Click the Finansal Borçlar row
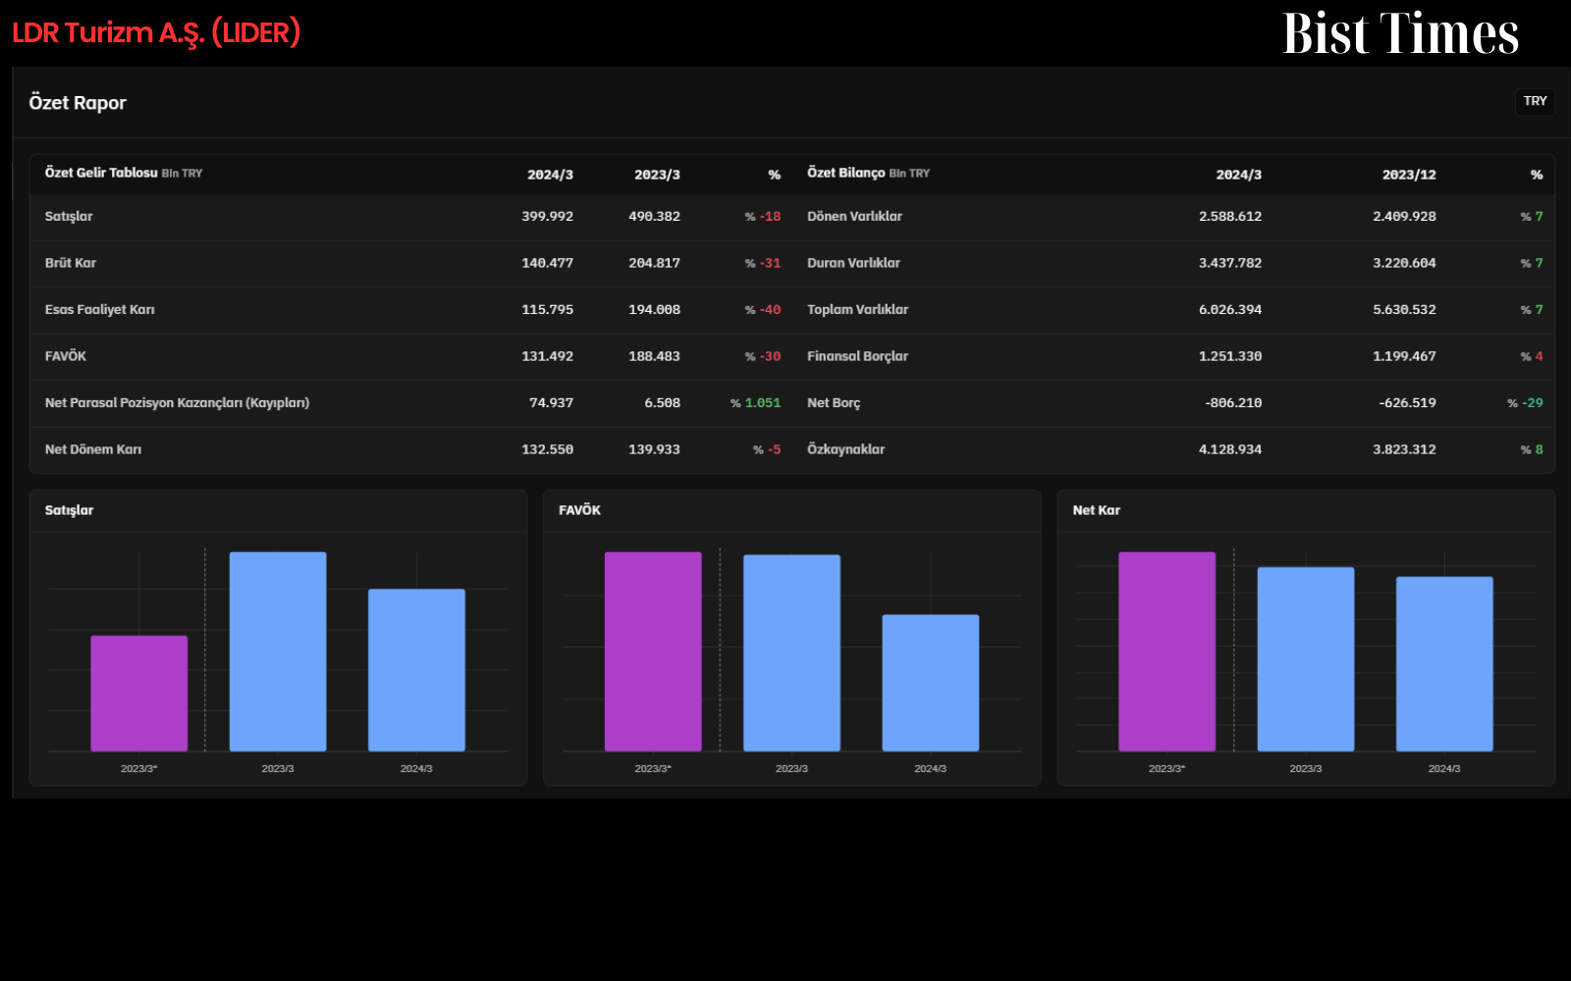This screenshot has width=1571, height=981. coord(1174,356)
